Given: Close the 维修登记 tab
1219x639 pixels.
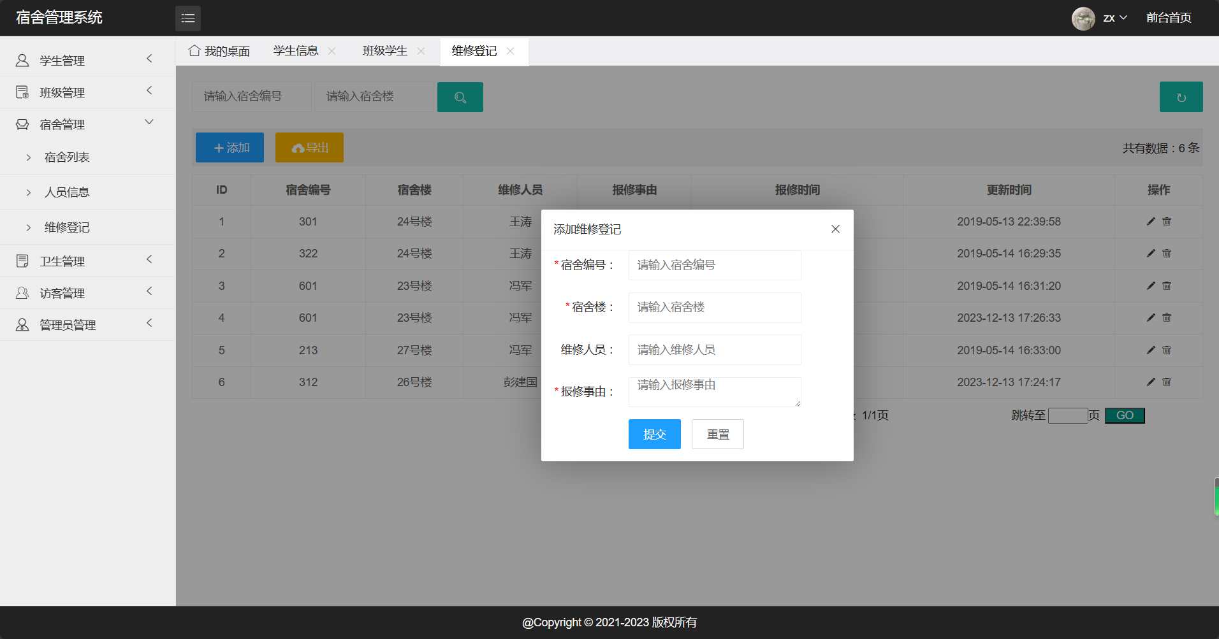Looking at the screenshot, I should tap(510, 51).
